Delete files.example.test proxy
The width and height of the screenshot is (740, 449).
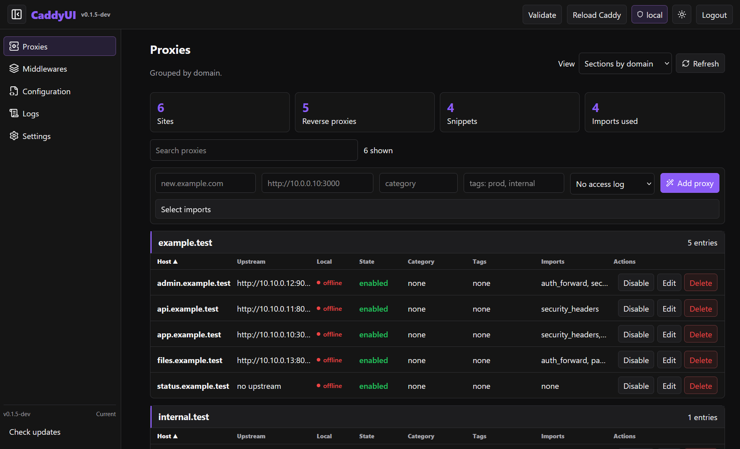point(701,360)
